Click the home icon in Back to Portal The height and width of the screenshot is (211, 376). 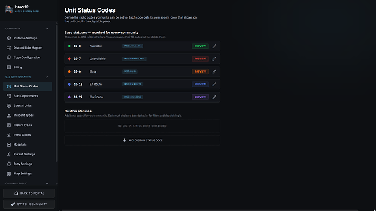point(16,194)
